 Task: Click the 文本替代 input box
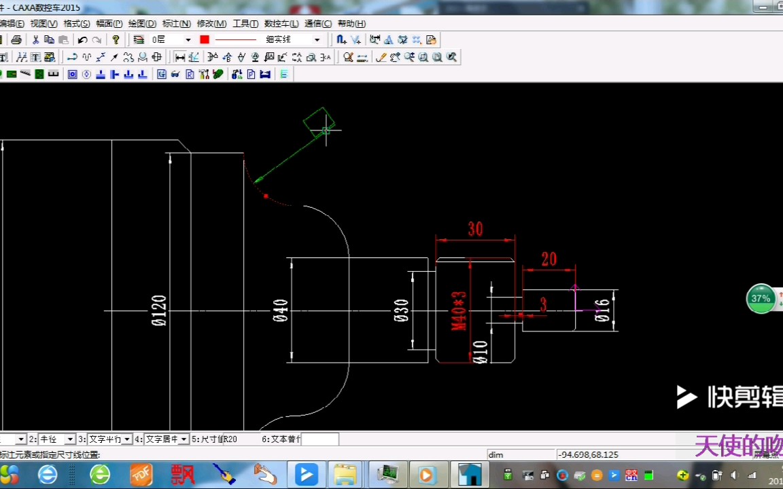click(x=320, y=439)
